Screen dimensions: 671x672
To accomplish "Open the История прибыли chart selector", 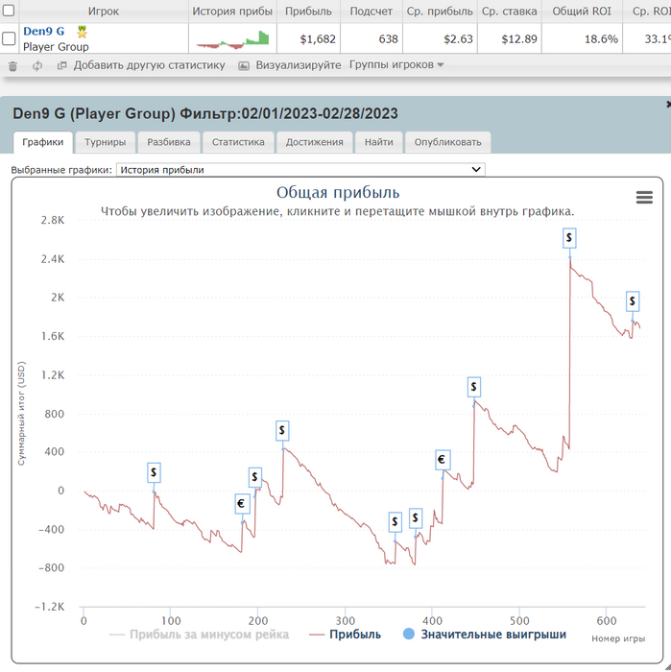I will (300, 170).
